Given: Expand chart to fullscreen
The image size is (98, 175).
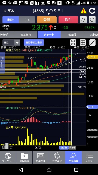Looking at the screenshot, I should [73, 43].
